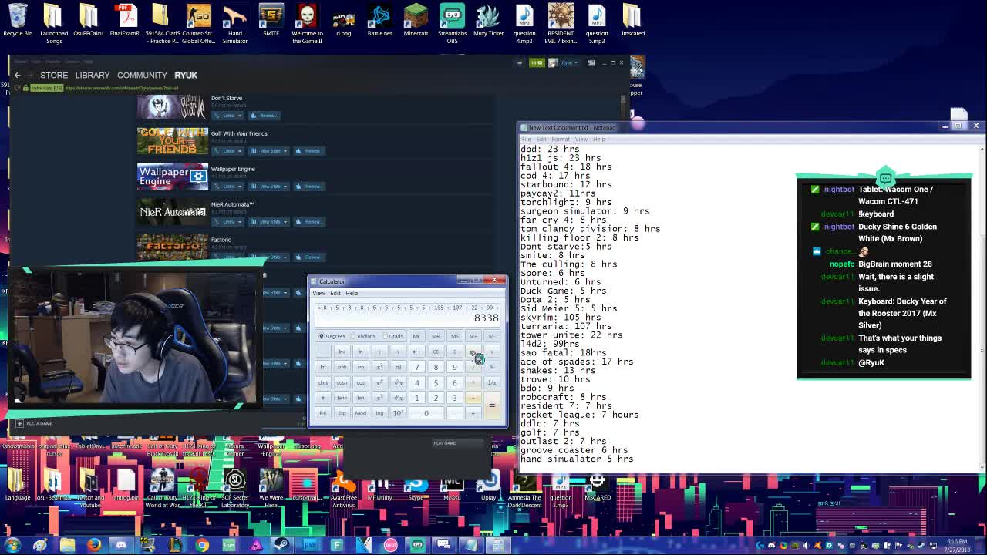Open Firefox from the taskbar
This screenshot has height=555, width=987.
click(94, 545)
